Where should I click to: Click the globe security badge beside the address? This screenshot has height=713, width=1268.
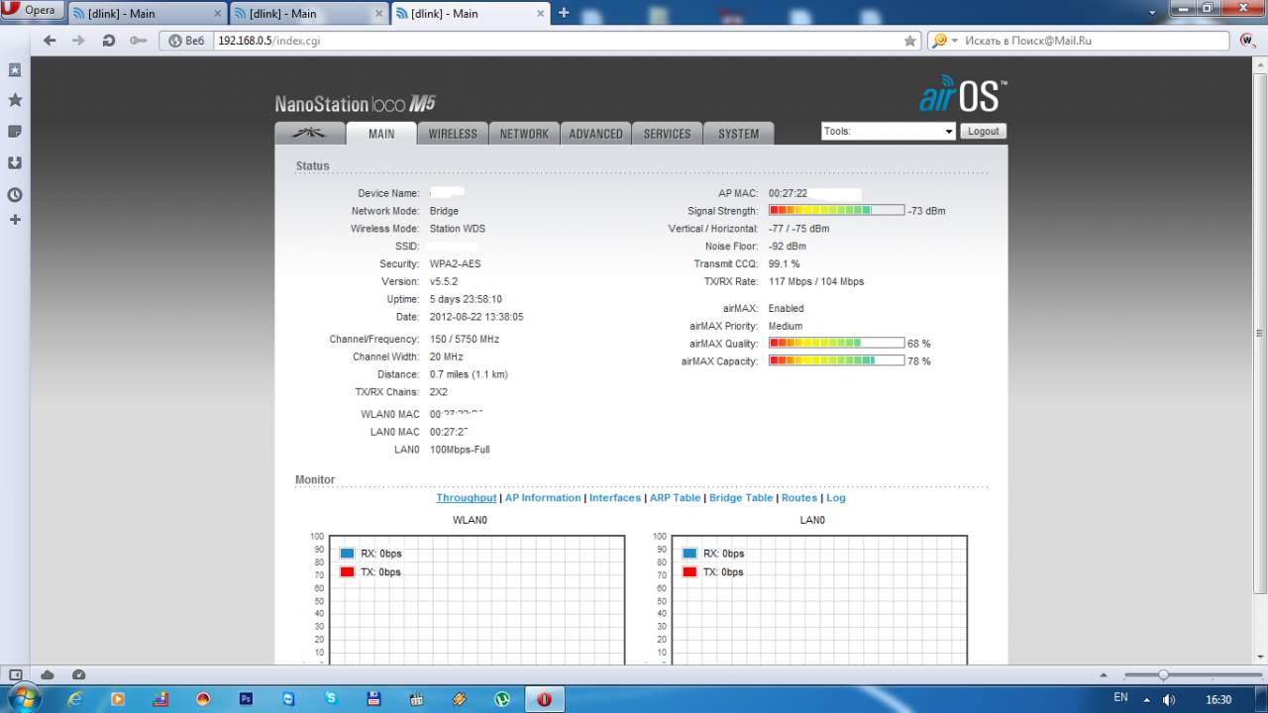click(186, 41)
